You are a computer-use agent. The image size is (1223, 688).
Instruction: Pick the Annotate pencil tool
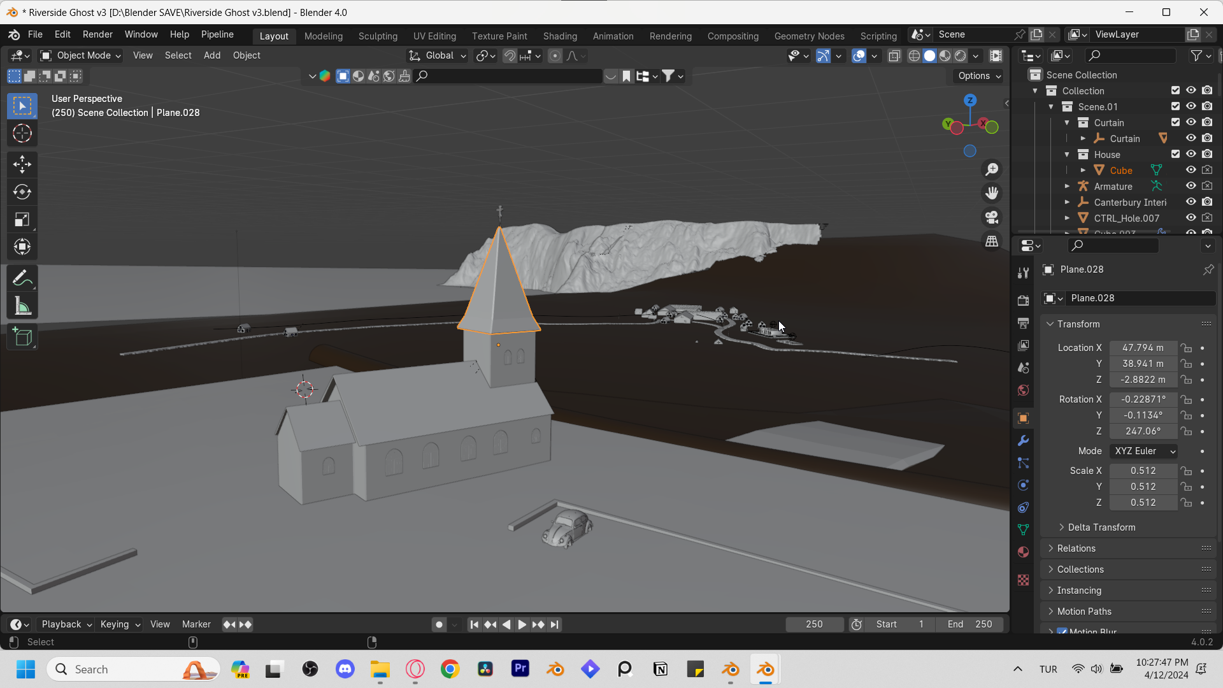tap(22, 278)
